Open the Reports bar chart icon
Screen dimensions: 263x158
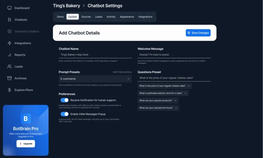[x=10, y=55]
